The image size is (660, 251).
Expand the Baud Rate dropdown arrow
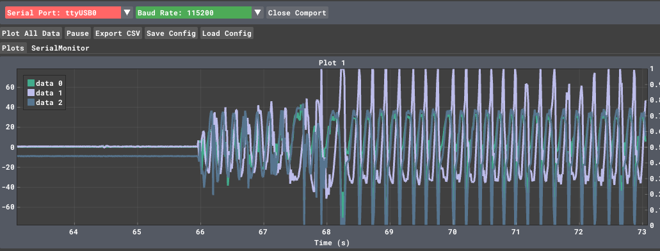point(258,13)
